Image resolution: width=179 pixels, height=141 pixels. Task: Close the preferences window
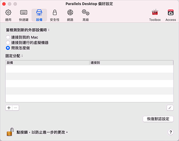point(4,4)
